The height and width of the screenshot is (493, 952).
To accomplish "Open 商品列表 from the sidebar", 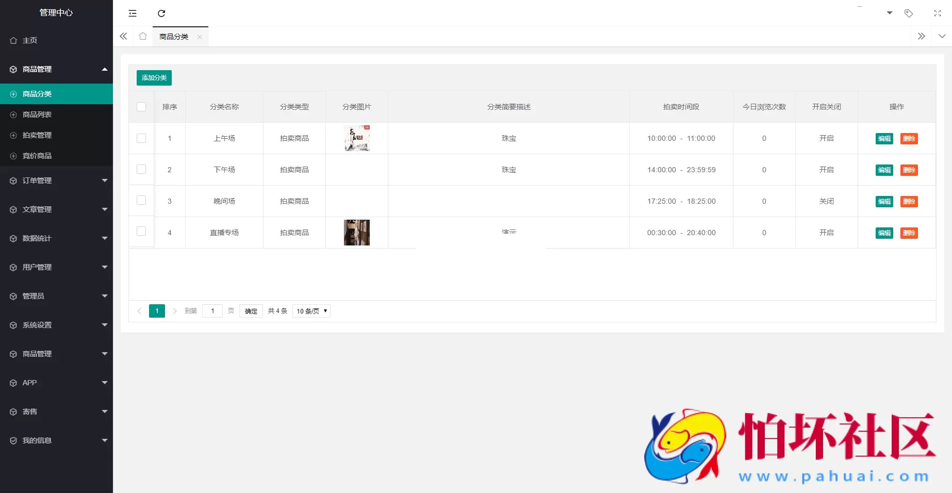I will pos(38,114).
